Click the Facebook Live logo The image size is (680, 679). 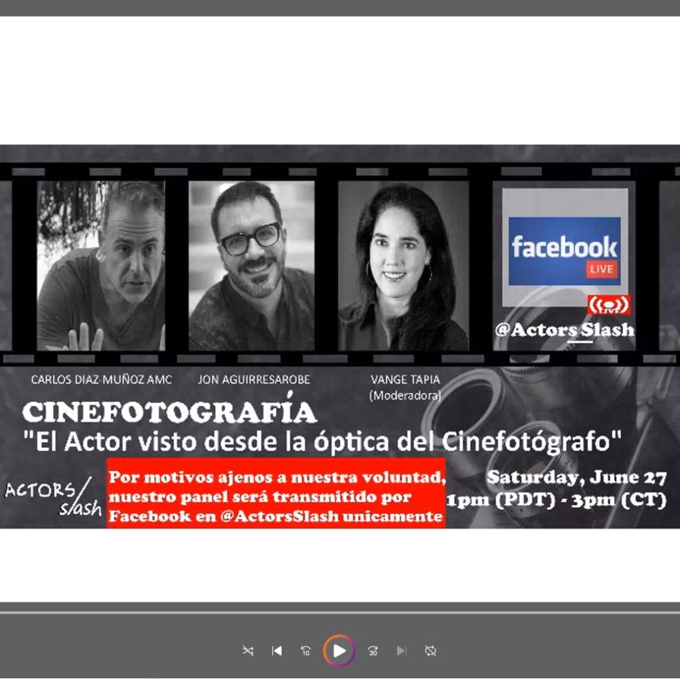tap(564, 250)
